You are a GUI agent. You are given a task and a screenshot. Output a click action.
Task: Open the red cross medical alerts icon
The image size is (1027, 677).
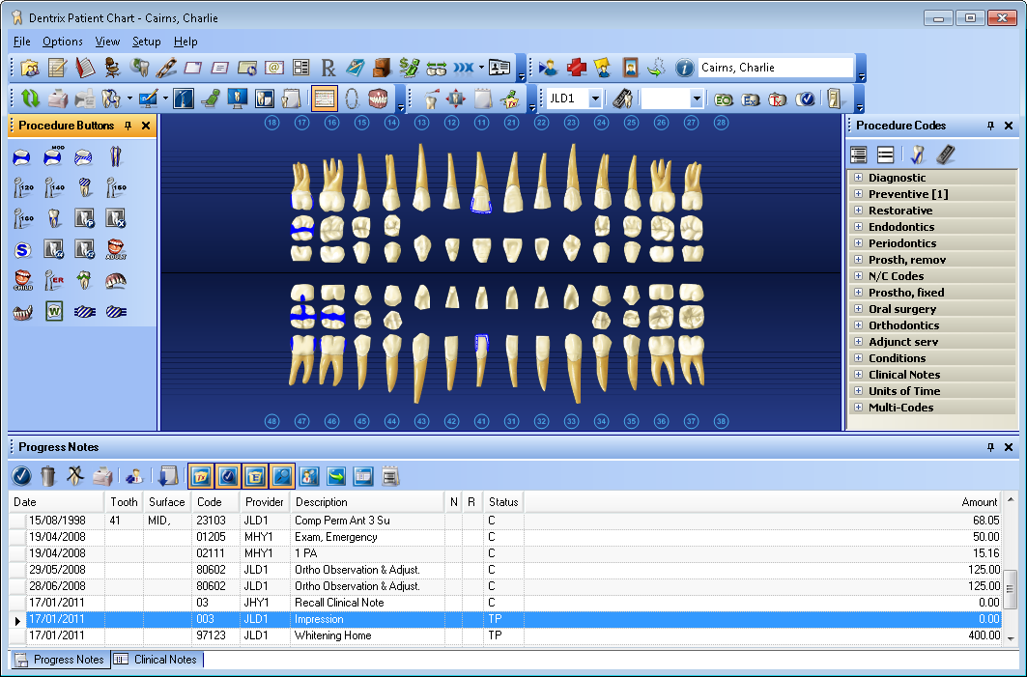point(577,68)
